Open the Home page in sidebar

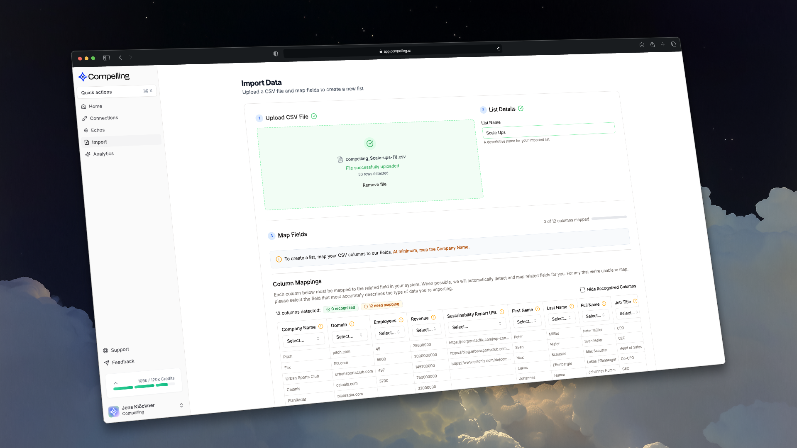click(95, 106)
